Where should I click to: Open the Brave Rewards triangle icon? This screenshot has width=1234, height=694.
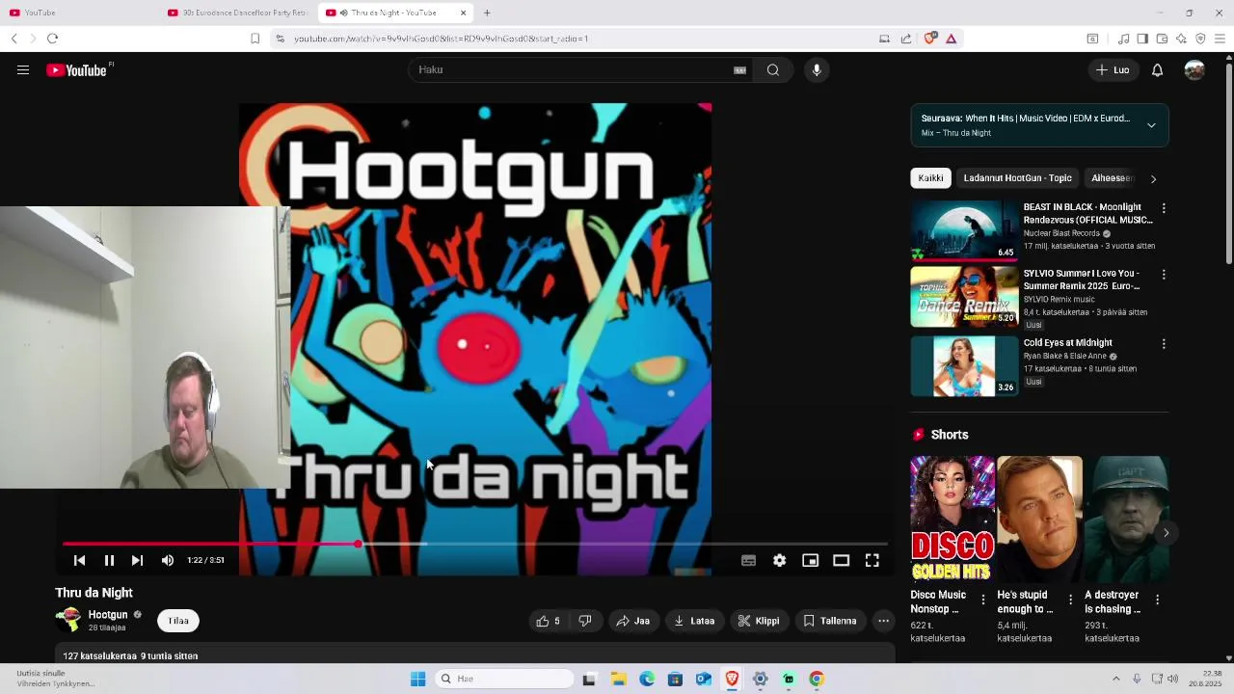click(x=951, y=39)
